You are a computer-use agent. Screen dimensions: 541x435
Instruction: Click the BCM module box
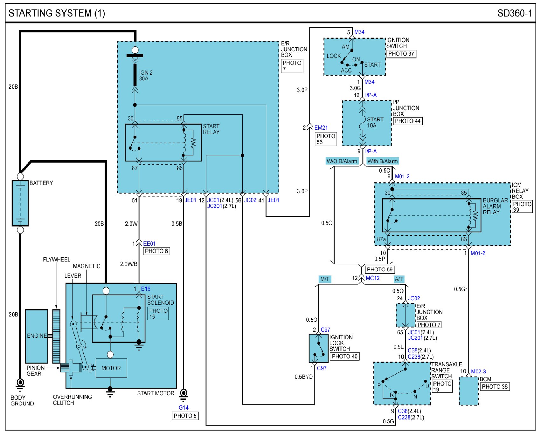click(468, 391)
